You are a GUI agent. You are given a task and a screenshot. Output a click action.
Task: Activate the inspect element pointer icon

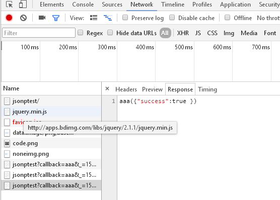tap(9, 5)
